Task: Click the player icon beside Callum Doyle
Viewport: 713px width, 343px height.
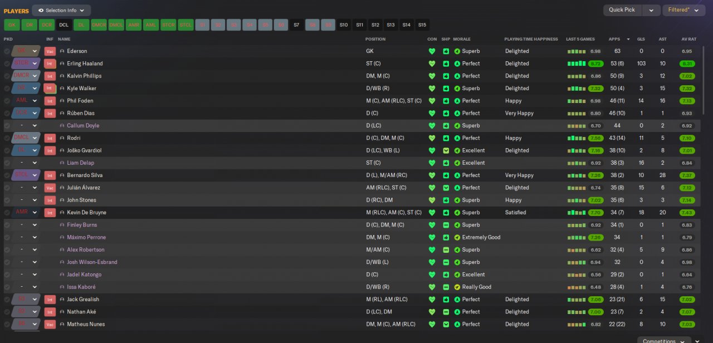Action: coord(62,126)
